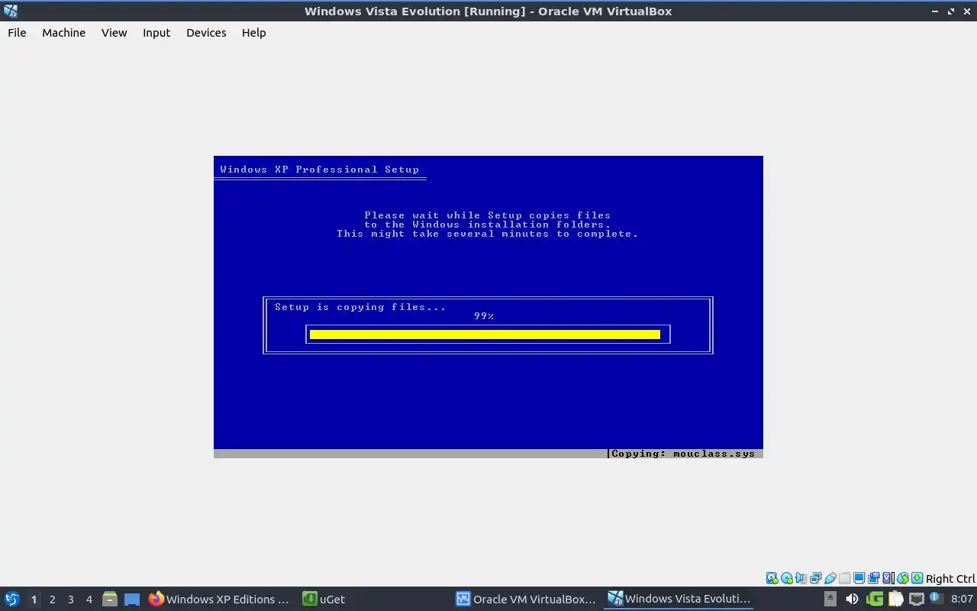Screen dimensions: 977x611
Task: Click 'Setup is copying files...' text
Action: pos(360,307)
